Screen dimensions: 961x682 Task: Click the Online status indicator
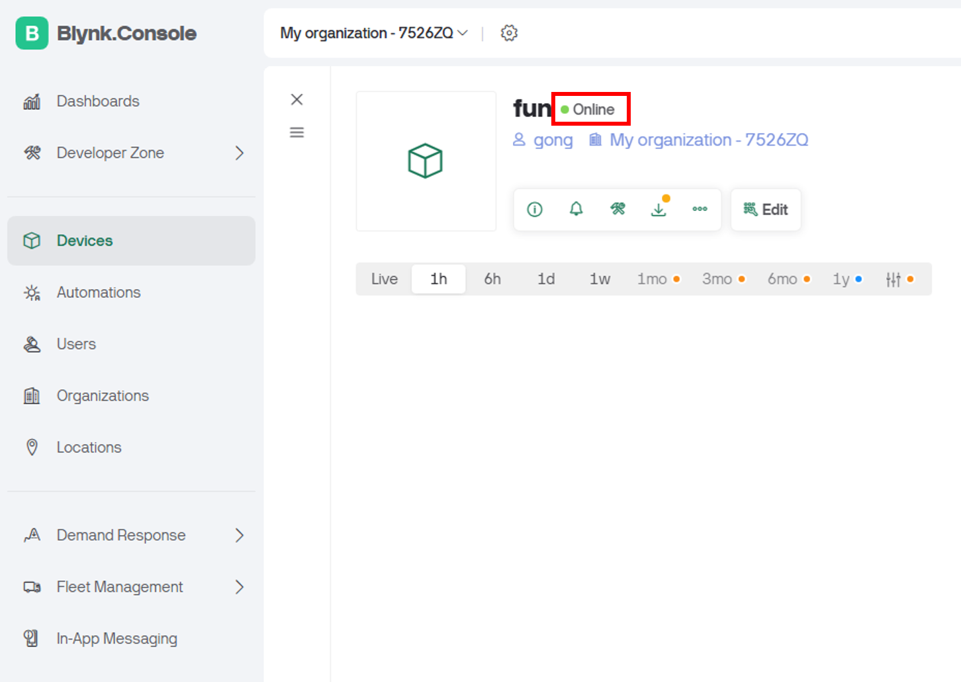pos(588,109)
